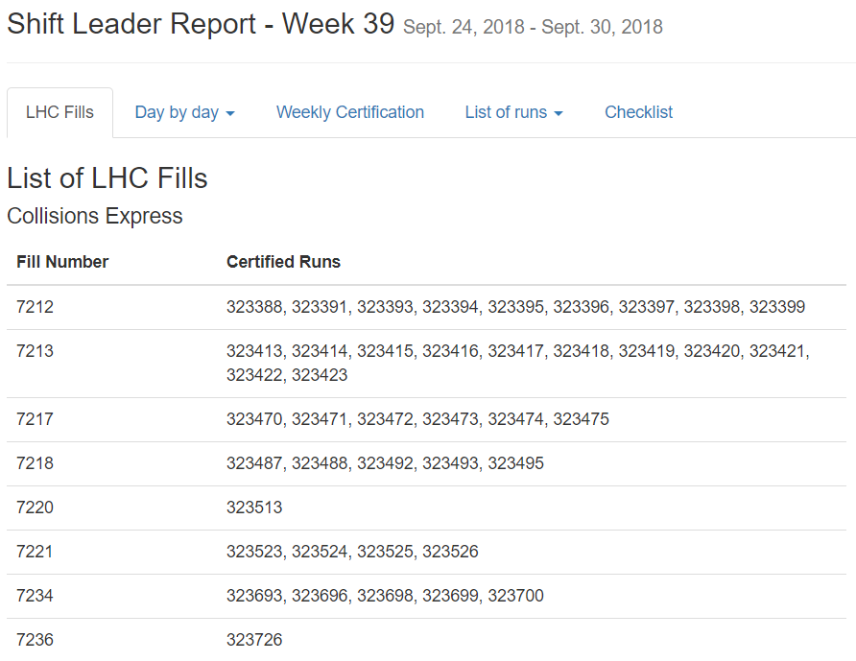Screen dimensions: 856x661
Task: Select fill number 7213
Action: point(35,351)
